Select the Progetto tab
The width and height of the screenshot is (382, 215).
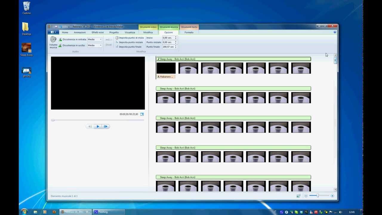click(114, 32)
